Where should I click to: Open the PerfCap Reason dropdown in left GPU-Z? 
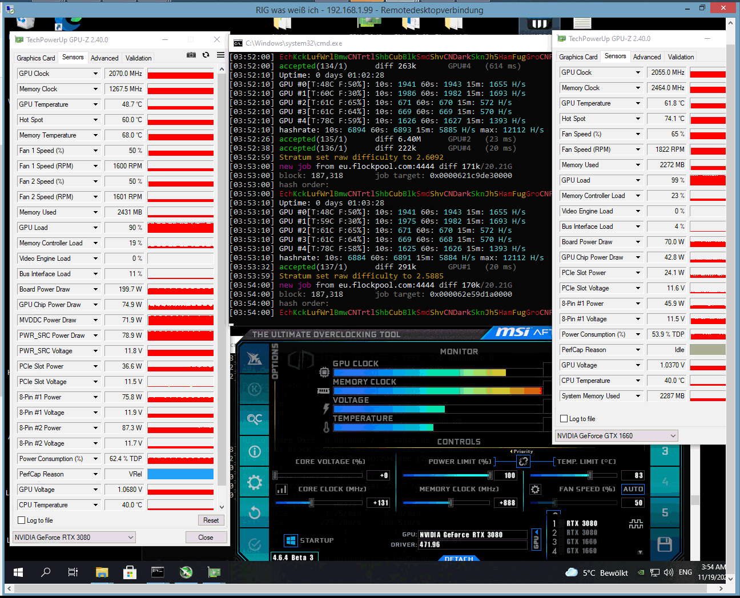pyautogui.click(x=95, y=474)
